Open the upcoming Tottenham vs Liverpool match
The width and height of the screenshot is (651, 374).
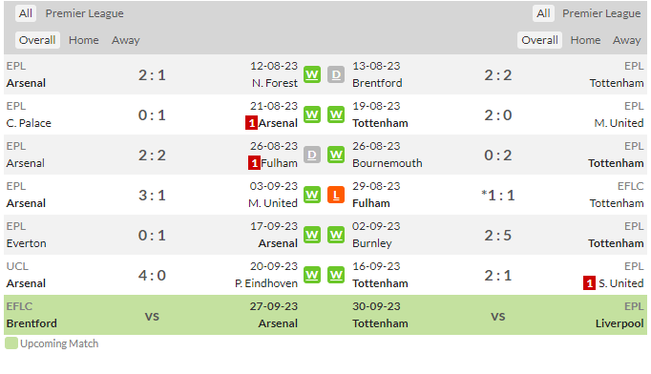[x=498, y=315]
